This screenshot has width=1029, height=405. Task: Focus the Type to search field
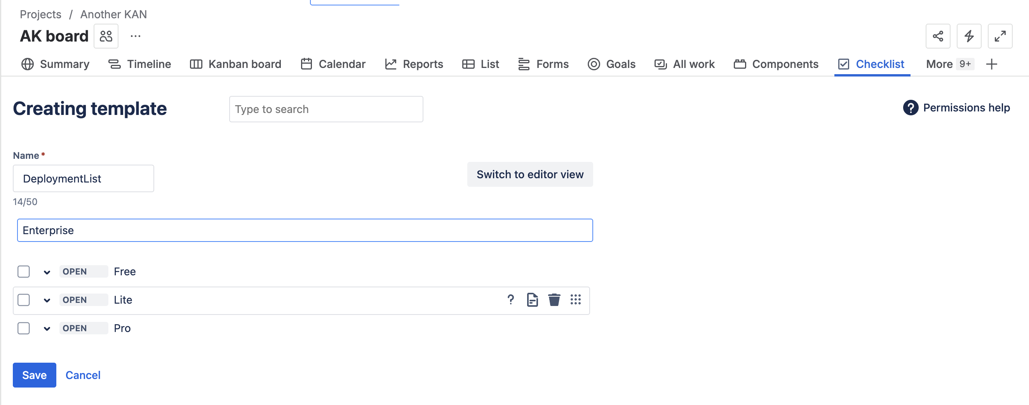coord(326,110)
